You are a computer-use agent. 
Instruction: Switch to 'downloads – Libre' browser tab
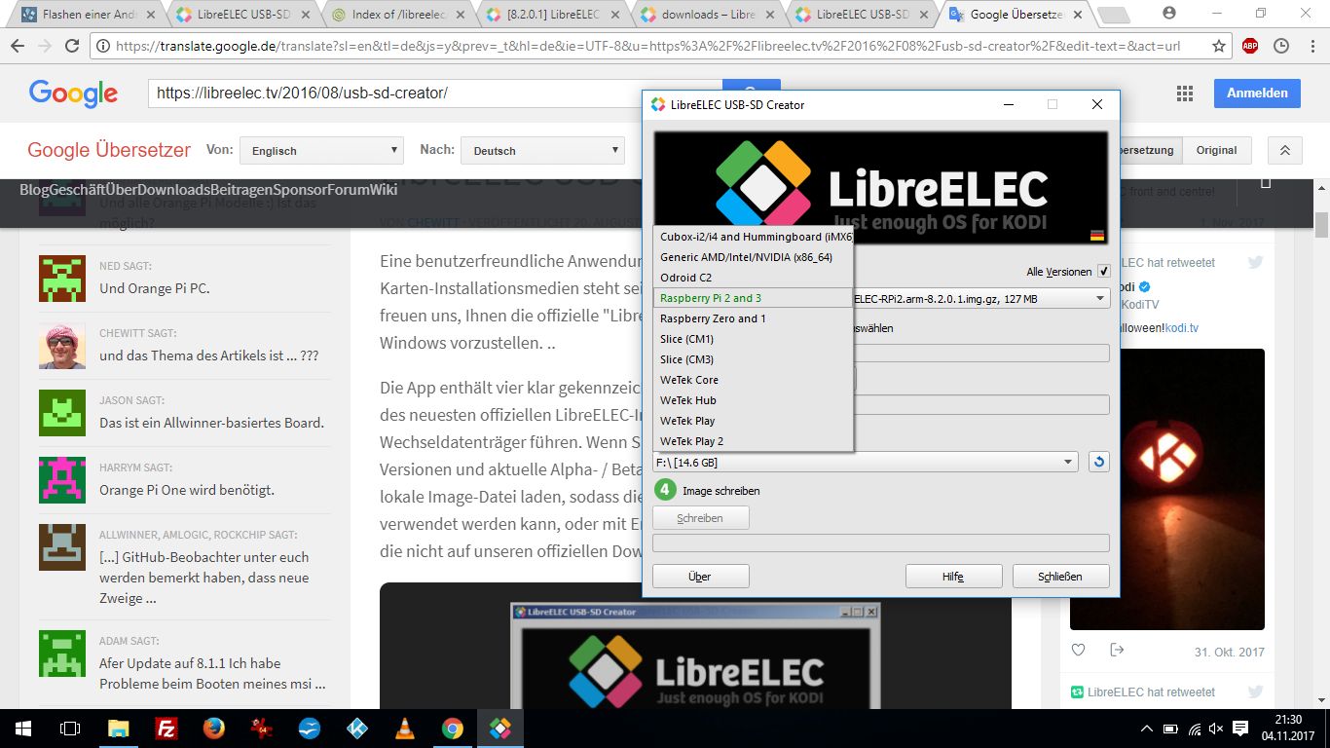704,15
